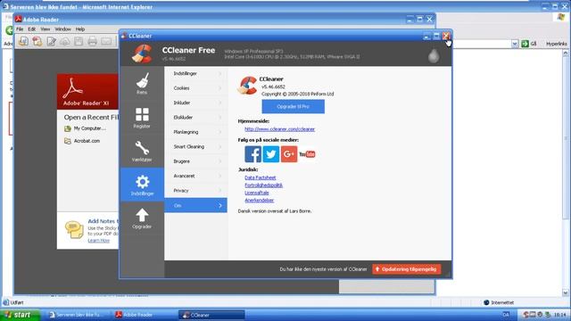The image size is (571, 321).
Task: Select Avanceret settings submenu item
Action: point(196,176)
